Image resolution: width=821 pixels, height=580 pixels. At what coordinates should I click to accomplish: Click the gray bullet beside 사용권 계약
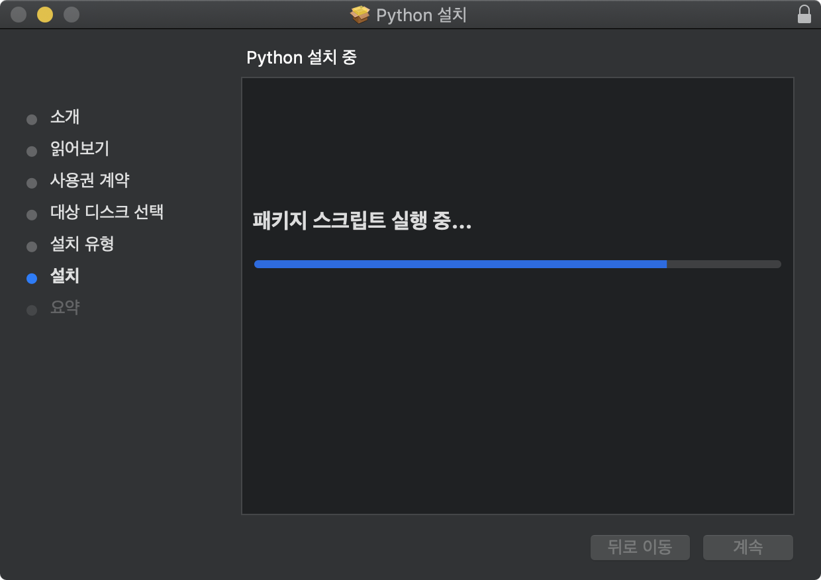pos(32,183)
